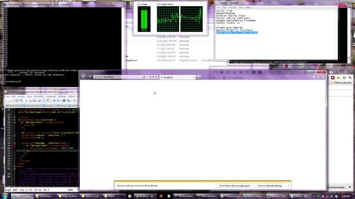Click Notepad++ Cut scissors toolbar icon
355x199 pixels.
point(39,101)
